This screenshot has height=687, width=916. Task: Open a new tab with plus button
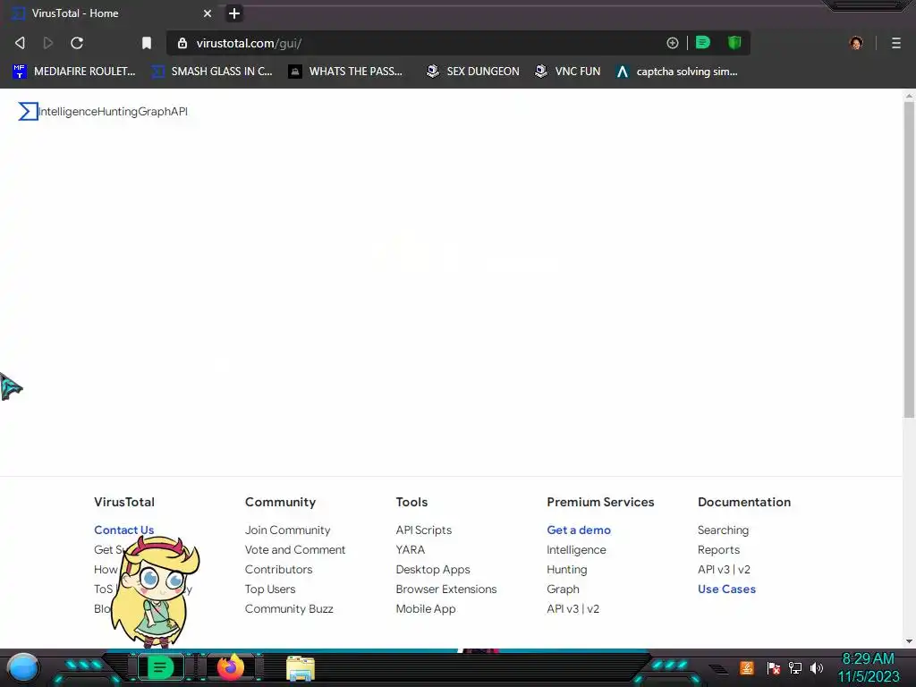pos(233,13)
